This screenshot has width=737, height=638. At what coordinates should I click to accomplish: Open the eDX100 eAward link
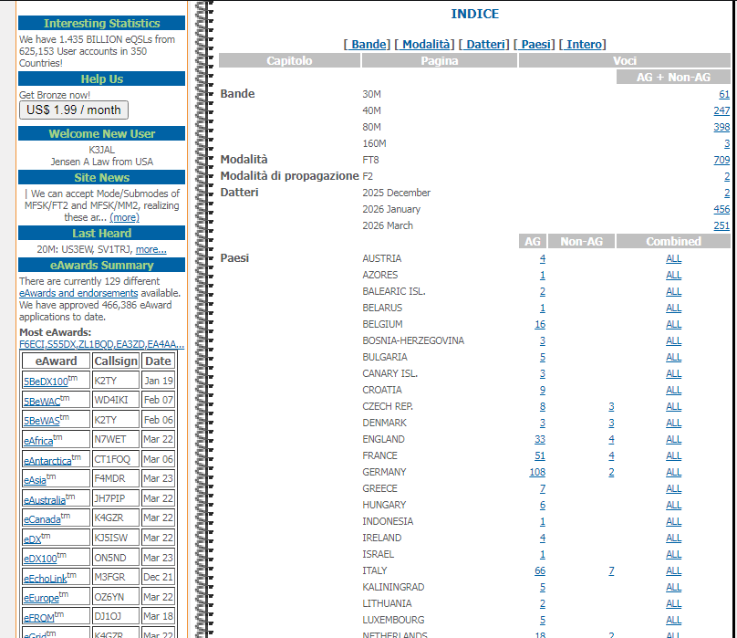(x=40, y=559)
